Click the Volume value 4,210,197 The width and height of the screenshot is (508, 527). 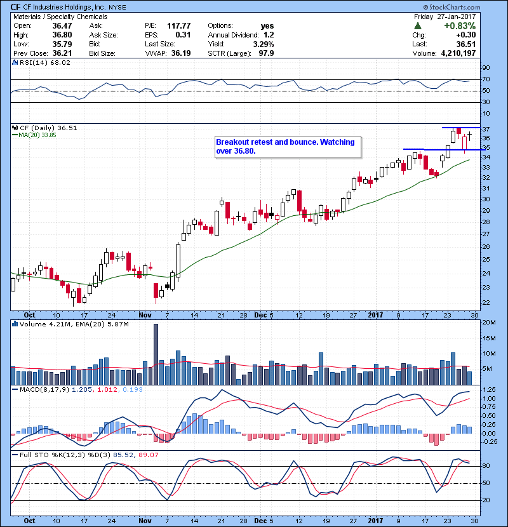click(458, 53)
